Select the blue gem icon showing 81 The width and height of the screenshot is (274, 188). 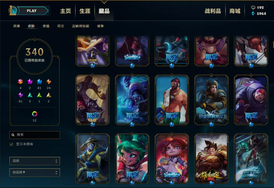pos(39,81)
